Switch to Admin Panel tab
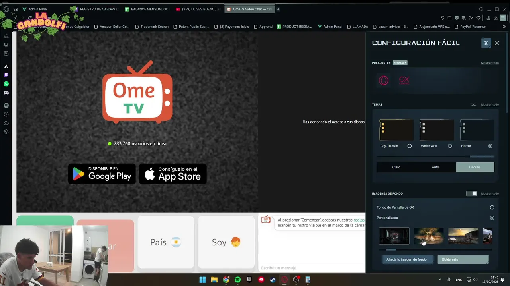This screenshot has width=510, height=286. click(x=38, y=9)
